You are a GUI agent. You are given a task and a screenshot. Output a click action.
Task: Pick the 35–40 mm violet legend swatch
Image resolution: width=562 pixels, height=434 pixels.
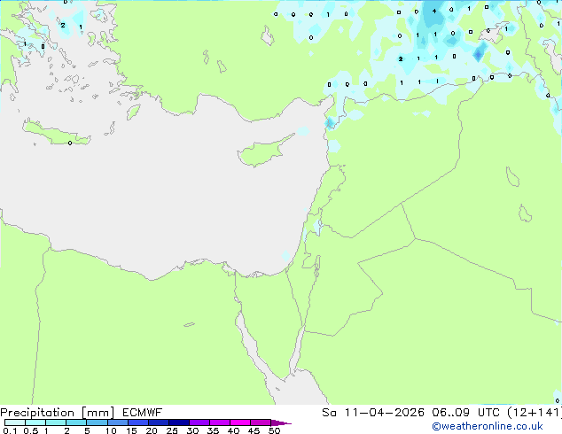(220, 422)
